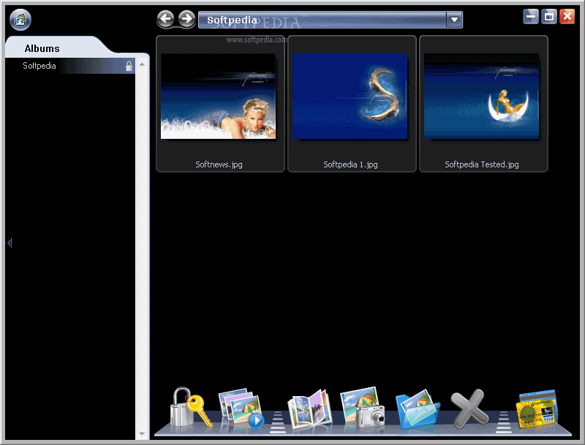The image size is (585, 445).
Task: Click the Softnews.jpg file name label
Action: [219, 164]
